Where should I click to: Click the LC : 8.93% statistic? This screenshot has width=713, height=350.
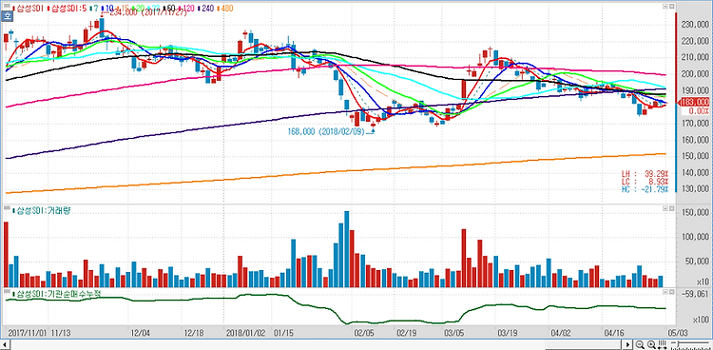pos(646,181)
